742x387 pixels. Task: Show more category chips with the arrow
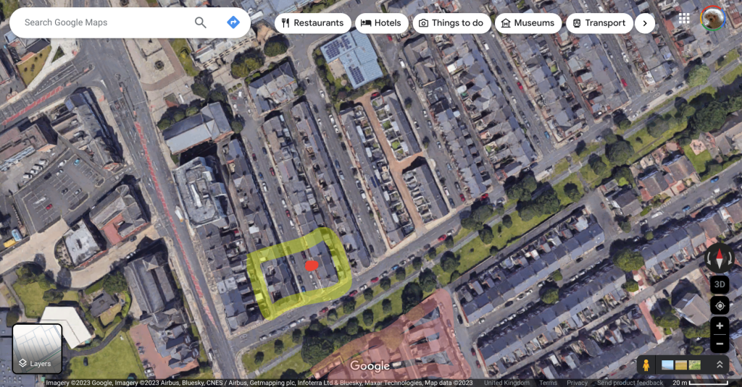[x=645, y=23]
